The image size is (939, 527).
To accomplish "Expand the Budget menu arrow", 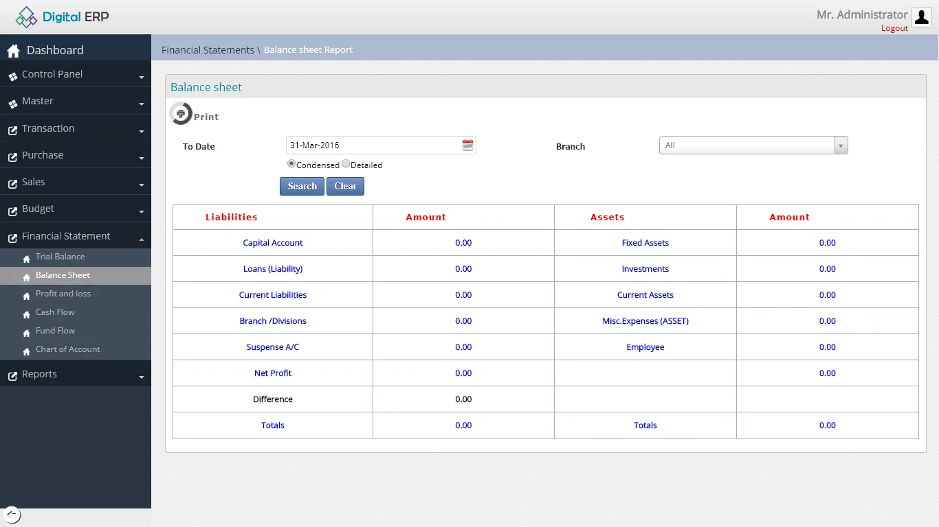I will [x=142, y=212].
